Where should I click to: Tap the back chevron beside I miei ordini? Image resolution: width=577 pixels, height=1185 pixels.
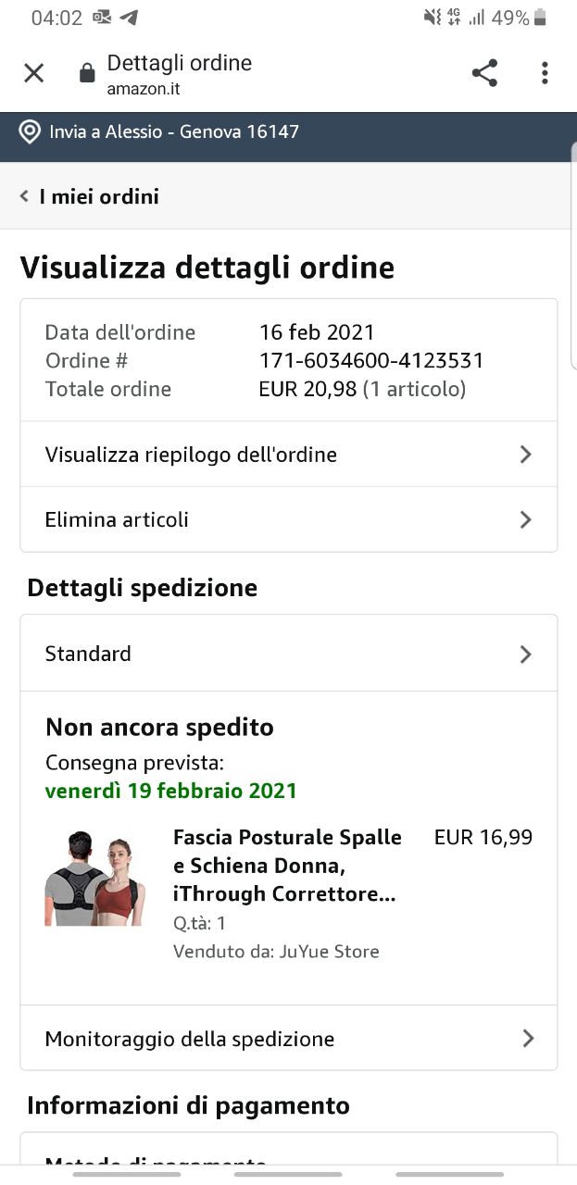(25, 196)
